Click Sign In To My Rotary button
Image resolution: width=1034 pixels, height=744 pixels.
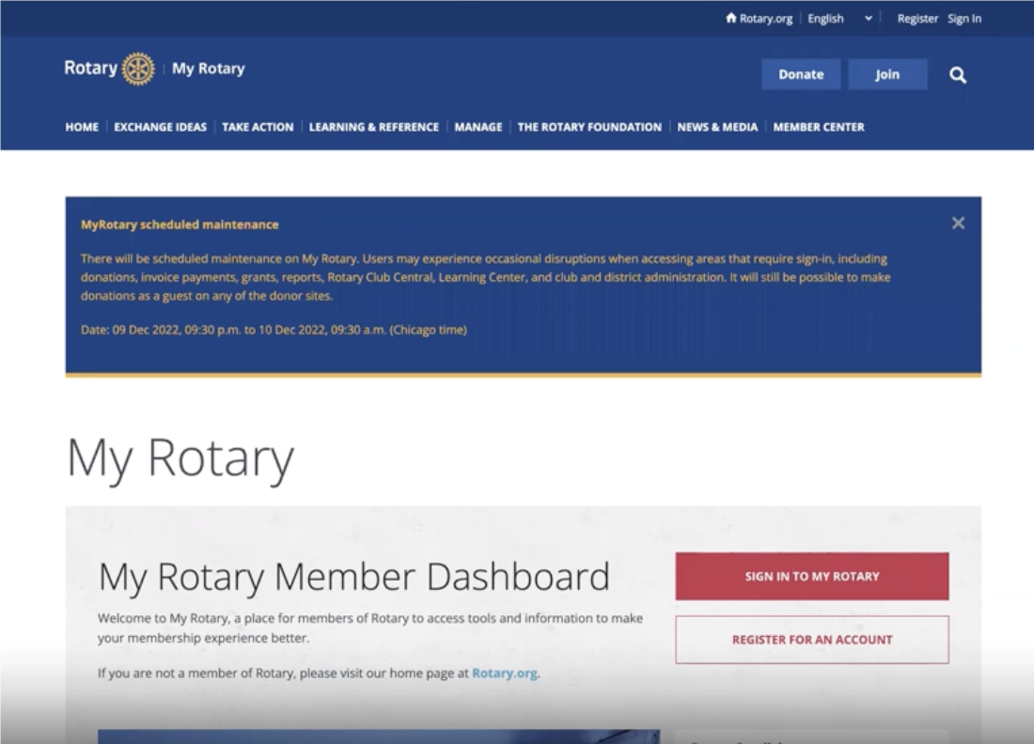tap(811, 576)
